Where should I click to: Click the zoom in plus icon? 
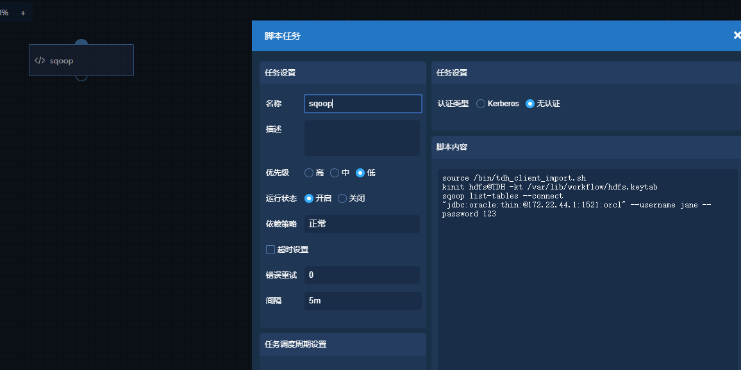tap(23, 13)
